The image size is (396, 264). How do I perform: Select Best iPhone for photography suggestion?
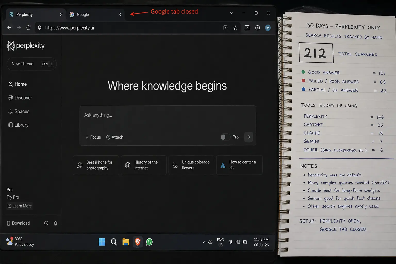point(96,165)
